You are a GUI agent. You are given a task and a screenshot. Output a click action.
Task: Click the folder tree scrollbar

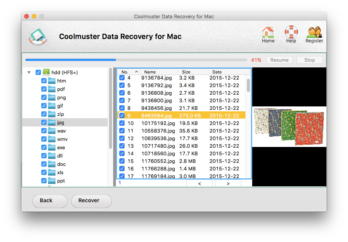(111, 108)
